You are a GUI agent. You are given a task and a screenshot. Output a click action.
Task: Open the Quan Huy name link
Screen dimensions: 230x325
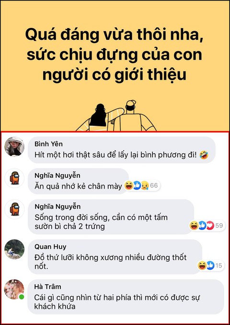50,247
